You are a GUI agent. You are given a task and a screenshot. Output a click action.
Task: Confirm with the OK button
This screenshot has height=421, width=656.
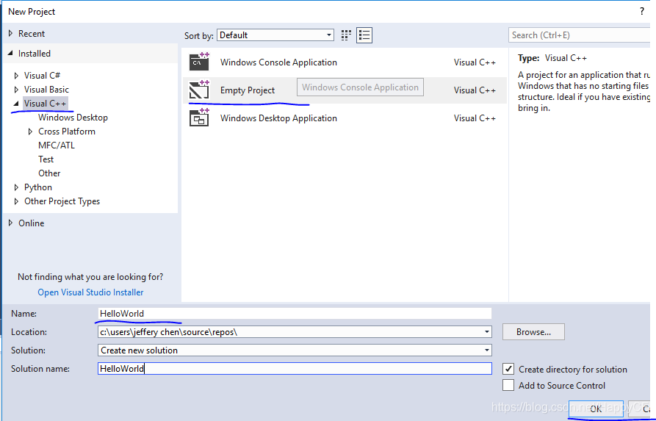[x=596, y=409]
